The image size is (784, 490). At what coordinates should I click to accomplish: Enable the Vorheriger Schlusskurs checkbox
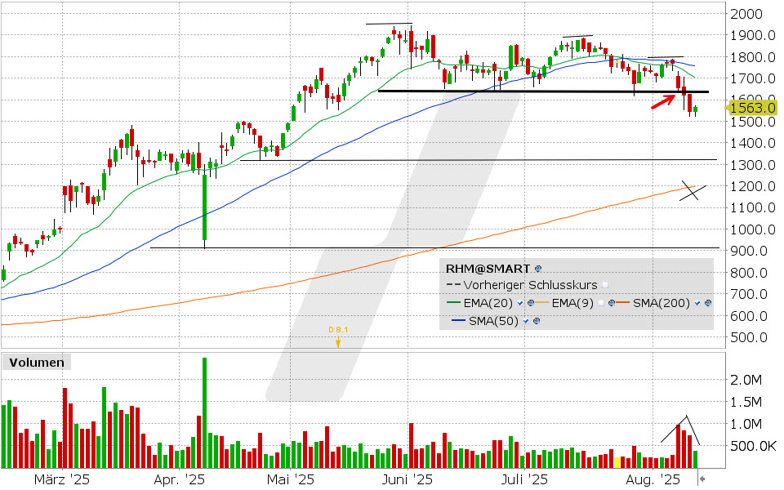[605, 285]
